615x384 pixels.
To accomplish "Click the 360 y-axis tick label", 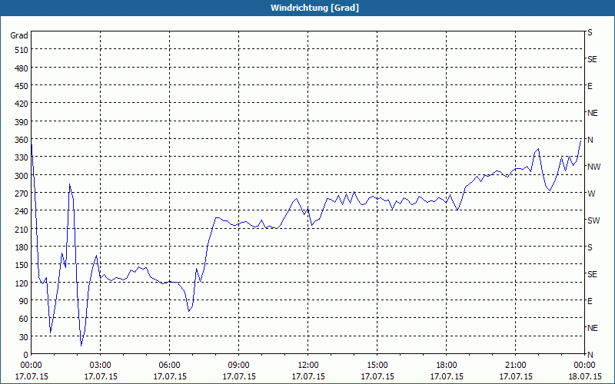I will click(x=22, y=140).
